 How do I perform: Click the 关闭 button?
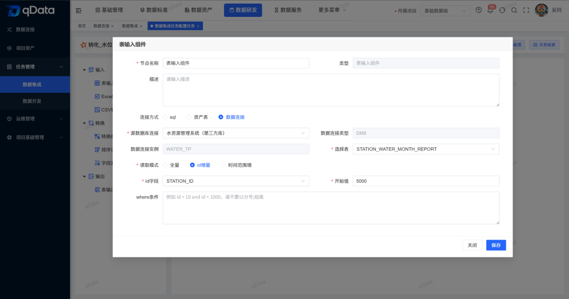472,245
